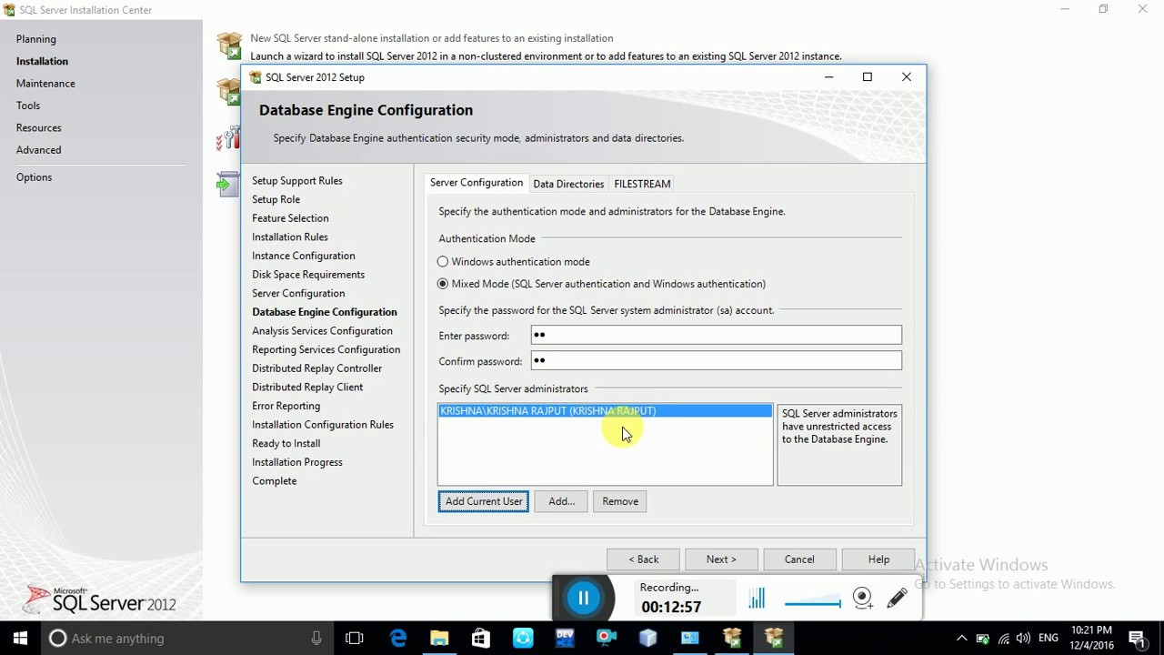Click the Cortana microphone icon
This screenshot has height=655, width=1164.
click(x=316, y=638)
